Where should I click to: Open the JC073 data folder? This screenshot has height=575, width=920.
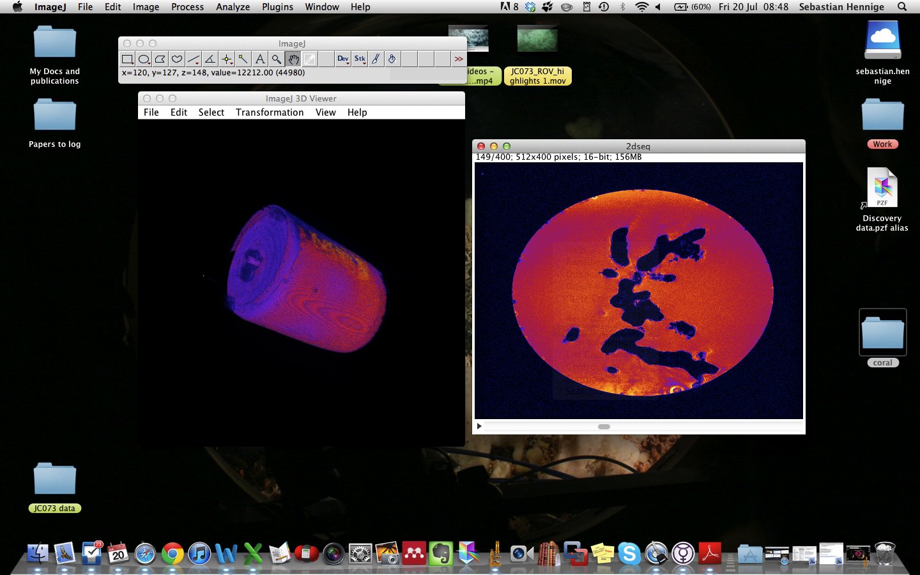click(x=55, y=480)
